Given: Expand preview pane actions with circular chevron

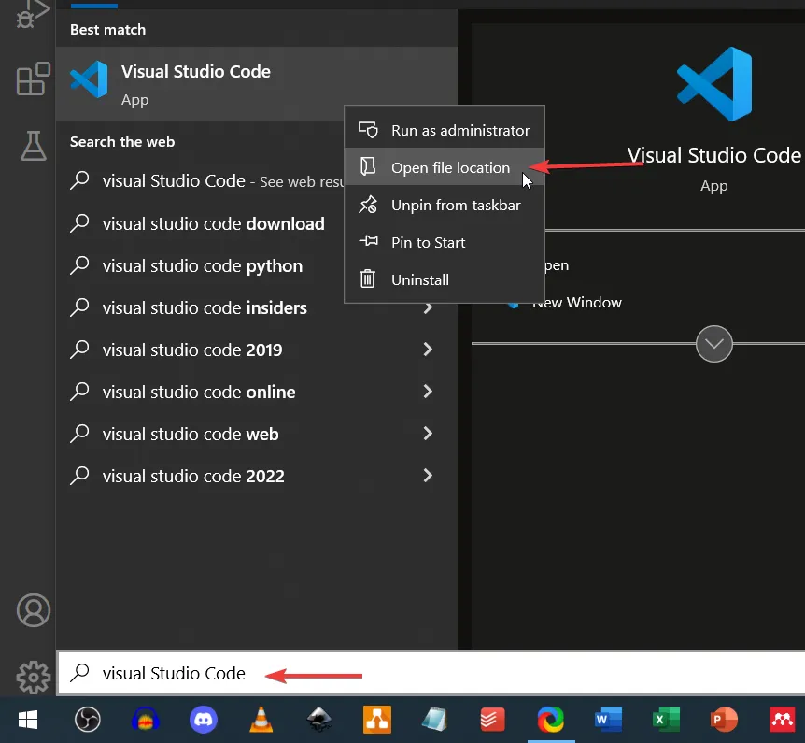Looking at the screenshot, I should coord(713,344).
